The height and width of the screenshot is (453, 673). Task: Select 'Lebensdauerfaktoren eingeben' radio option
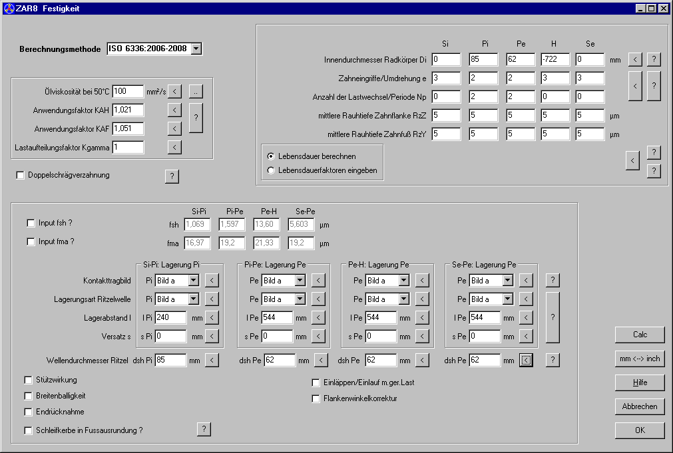(x=271, y=170)
